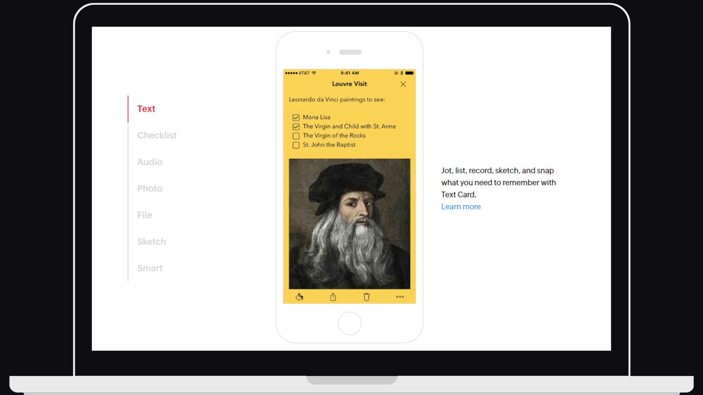Check The Virgin of the Rocks box
Screen dimensions: 703x395
pos(296,136)
